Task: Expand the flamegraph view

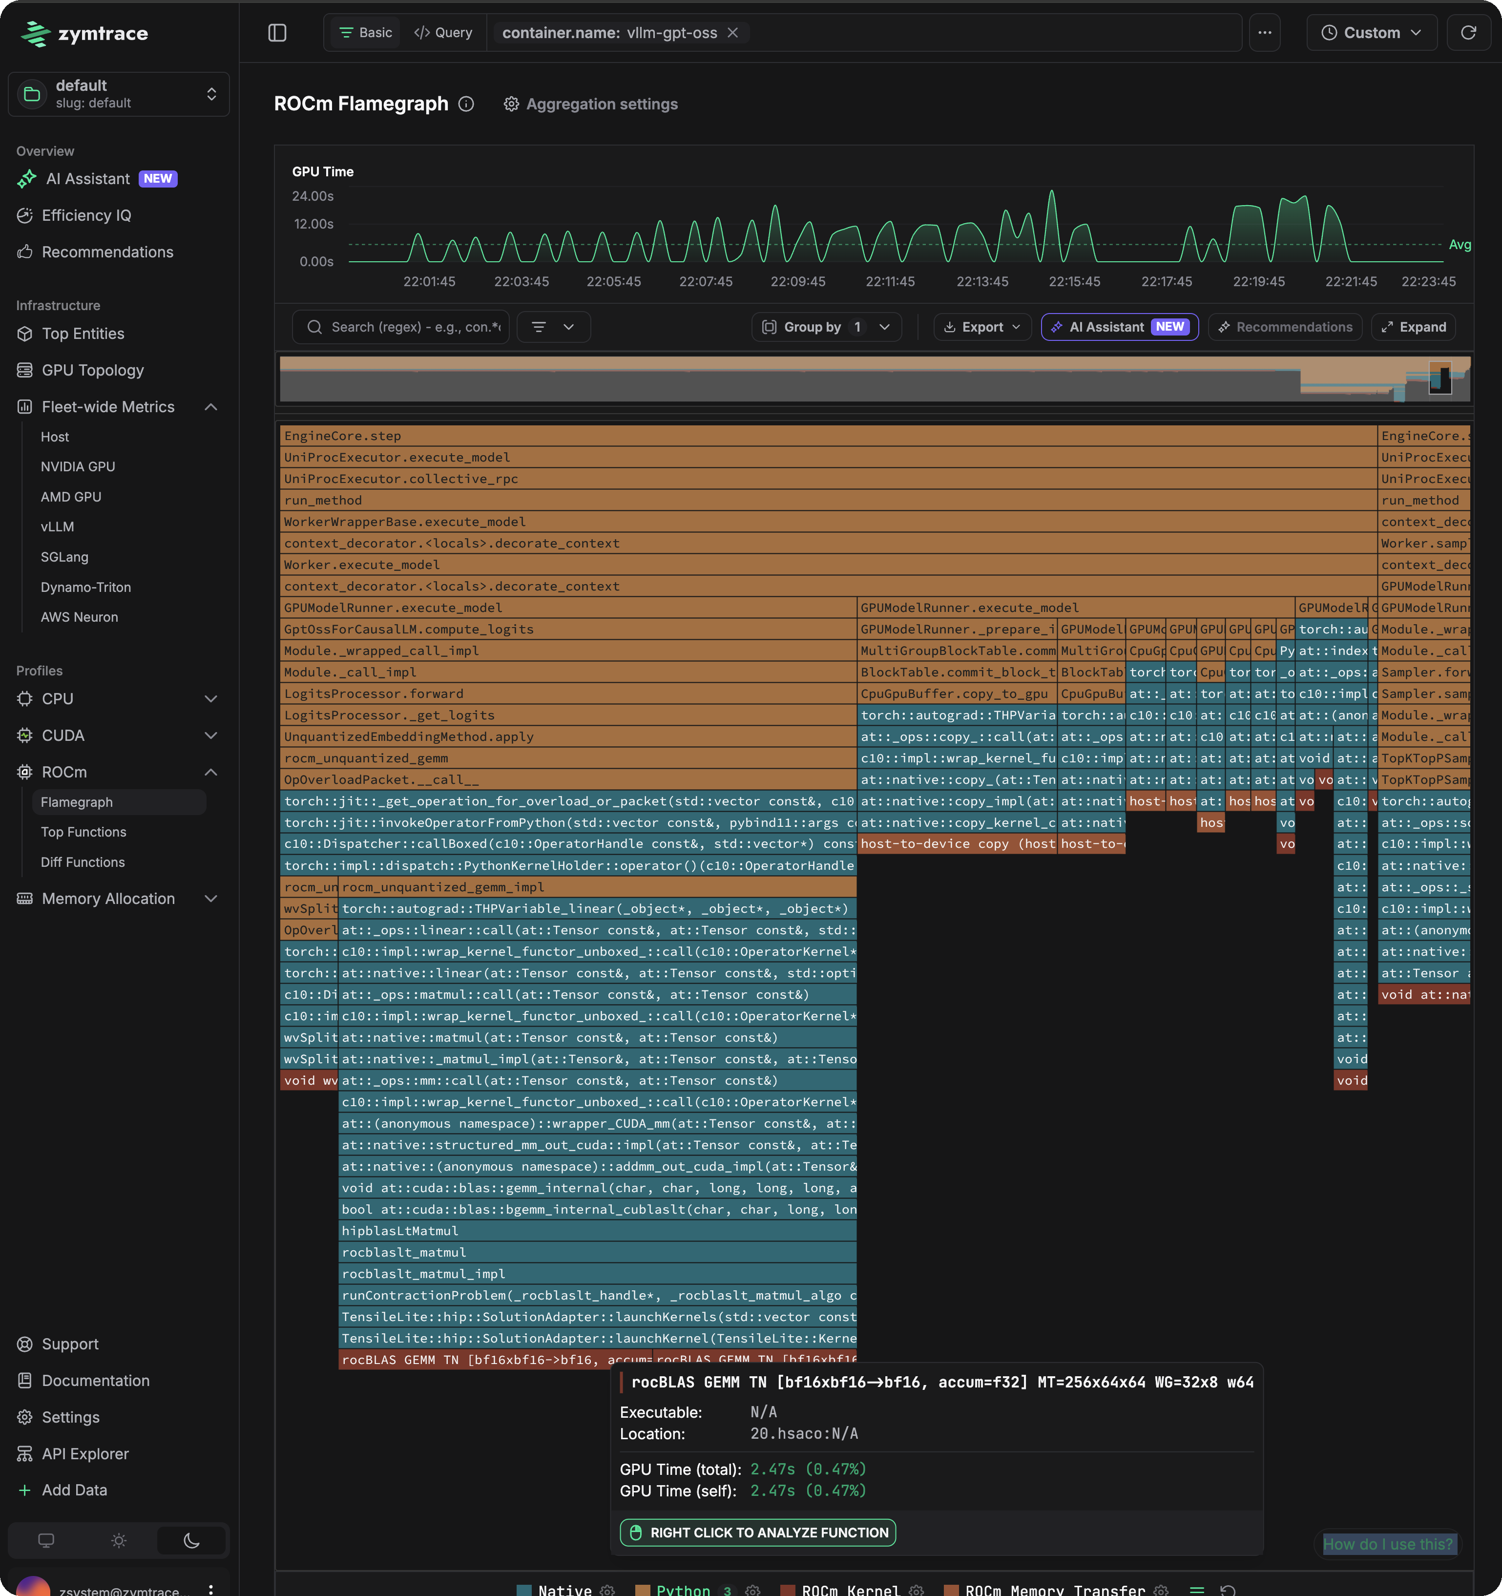Action: [1413, 327]
